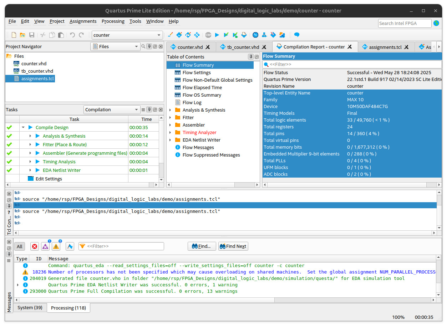Toggle the error messages filter
Image resolution: width=447 pixels, height=327 pixels.
[x=35, y=246]
